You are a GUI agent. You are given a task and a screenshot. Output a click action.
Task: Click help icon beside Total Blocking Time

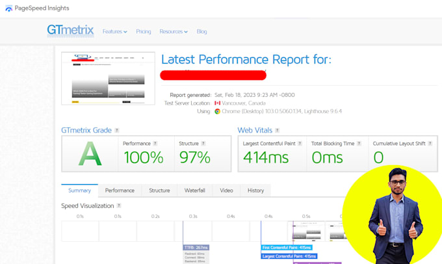point(359,144)
